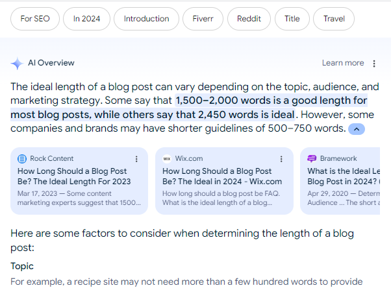Open the AI Overview three-dot menu
Image resolution: width=391 pixels, height=288 pixels.
(x=374, y=64)
